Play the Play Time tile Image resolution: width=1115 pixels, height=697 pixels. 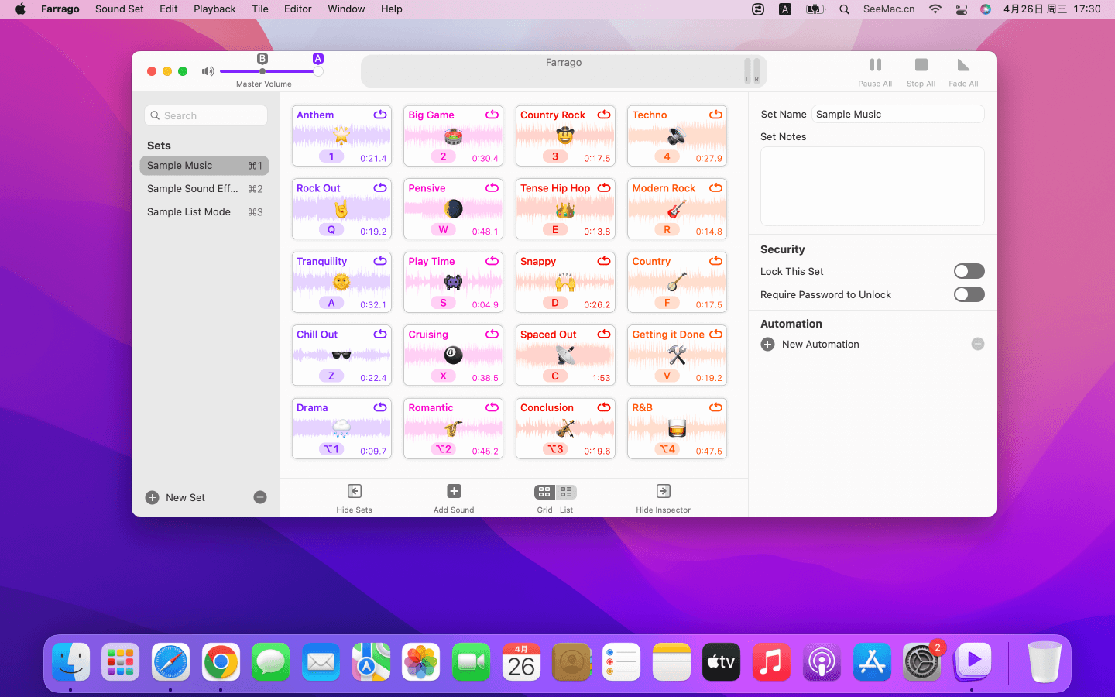pos(453,282)
